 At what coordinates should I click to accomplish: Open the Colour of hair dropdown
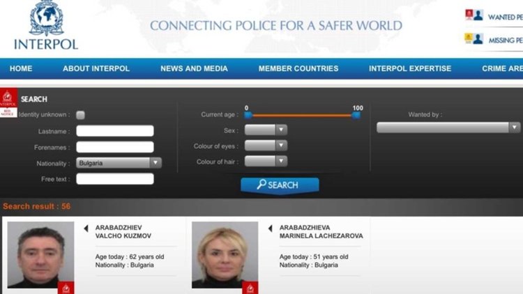click(x=266, y=161)
